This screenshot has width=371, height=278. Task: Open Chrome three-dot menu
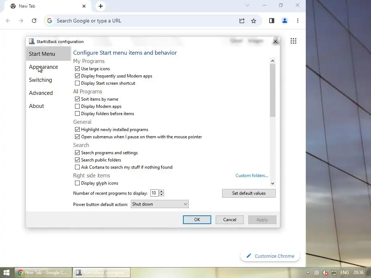point(298,21)
